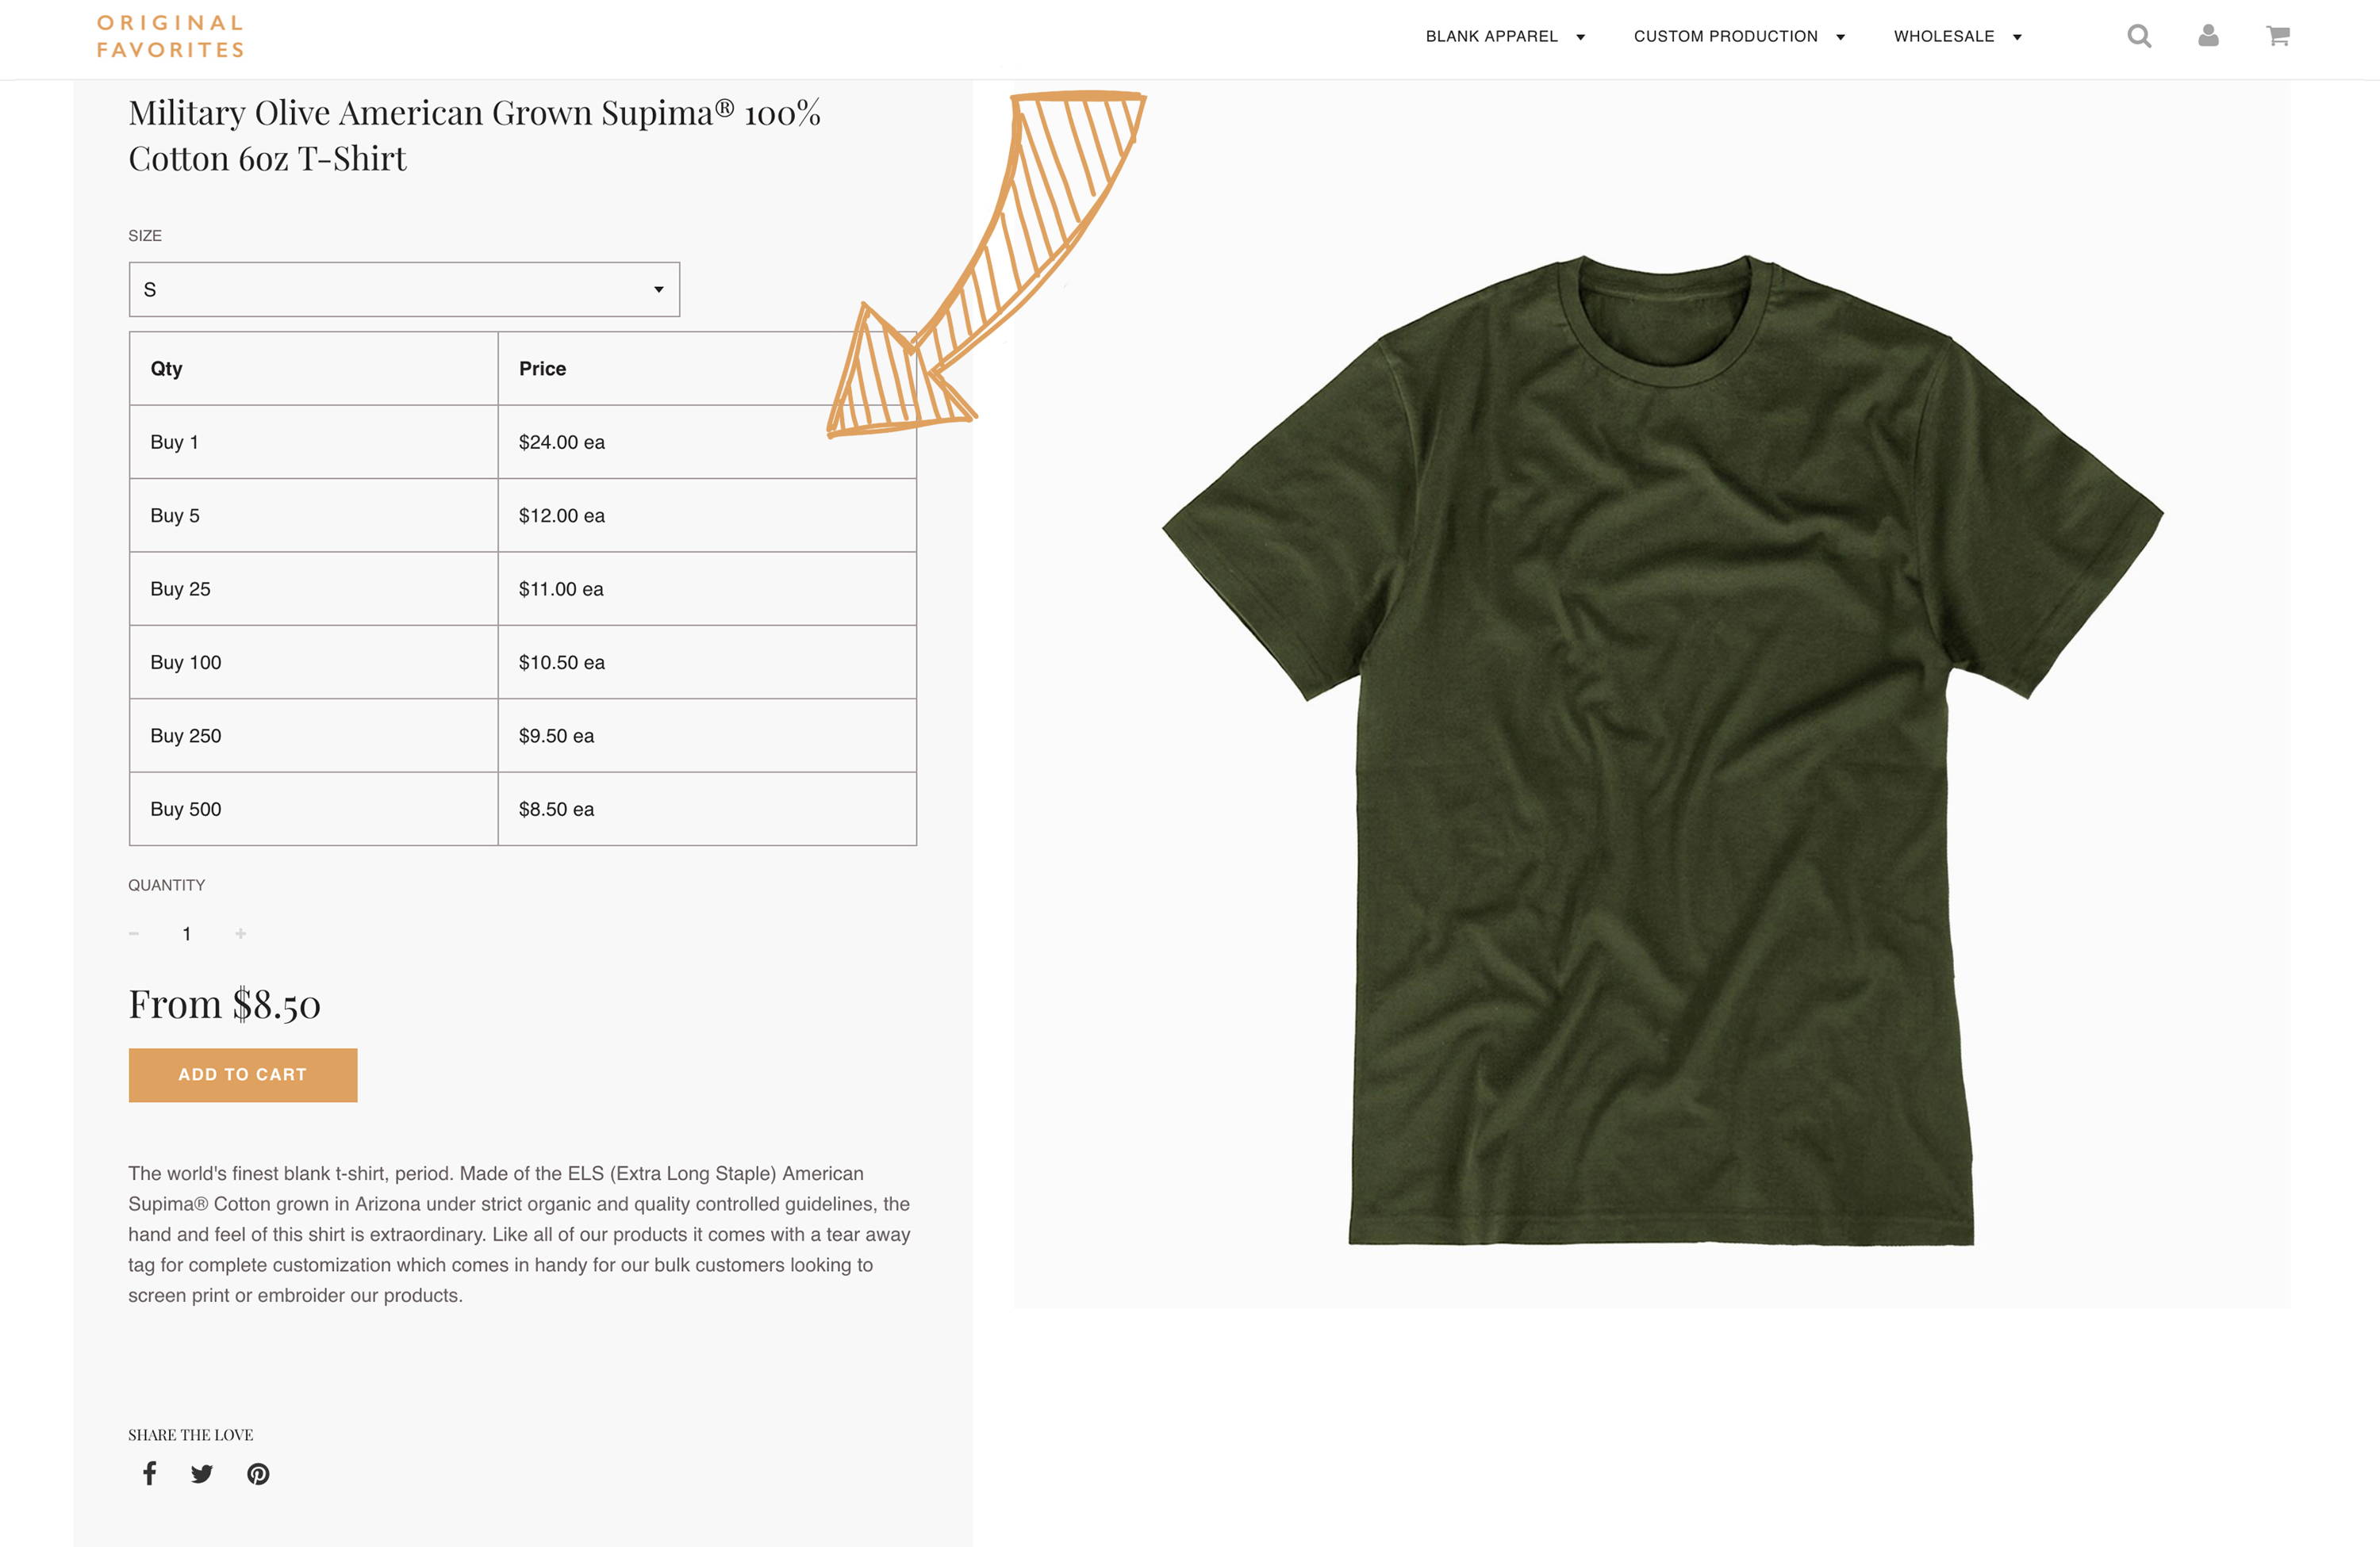Click the quantity input field

tap(187, 933)
